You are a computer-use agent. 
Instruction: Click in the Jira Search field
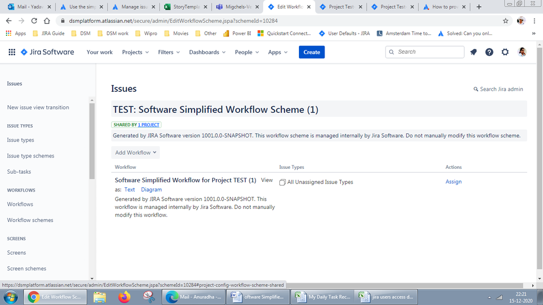[x=425, y=52]
